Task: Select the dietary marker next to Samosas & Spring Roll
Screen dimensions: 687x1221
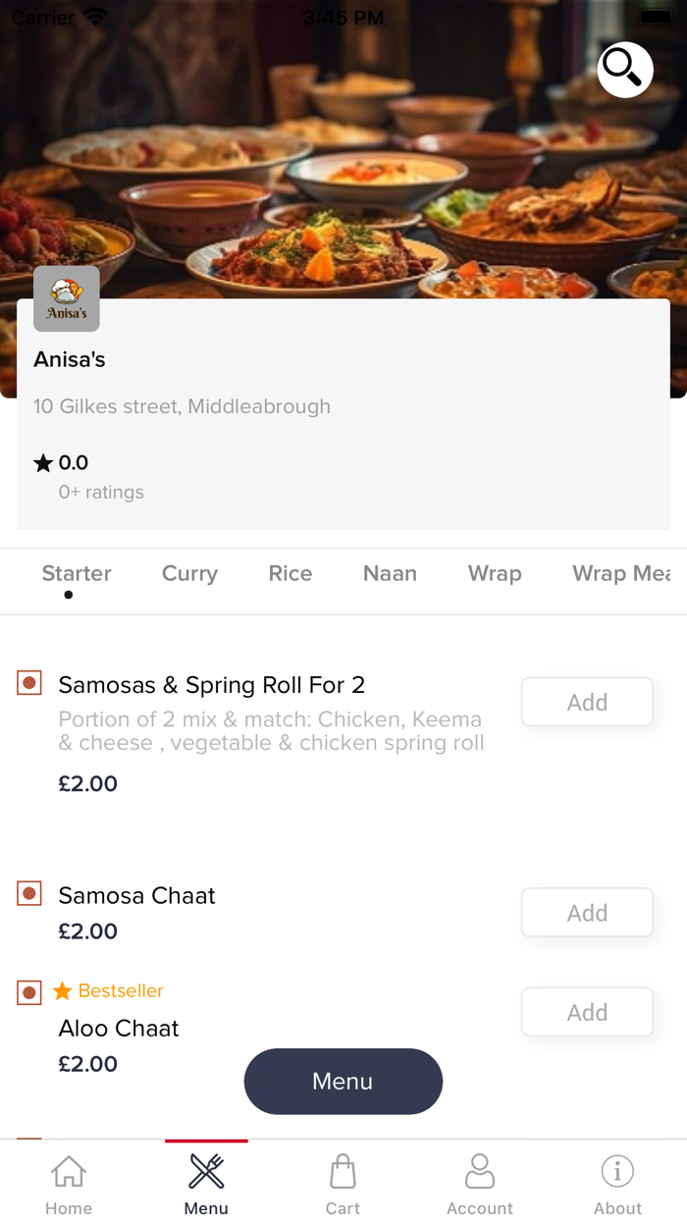Action: [x=28, y=682]
